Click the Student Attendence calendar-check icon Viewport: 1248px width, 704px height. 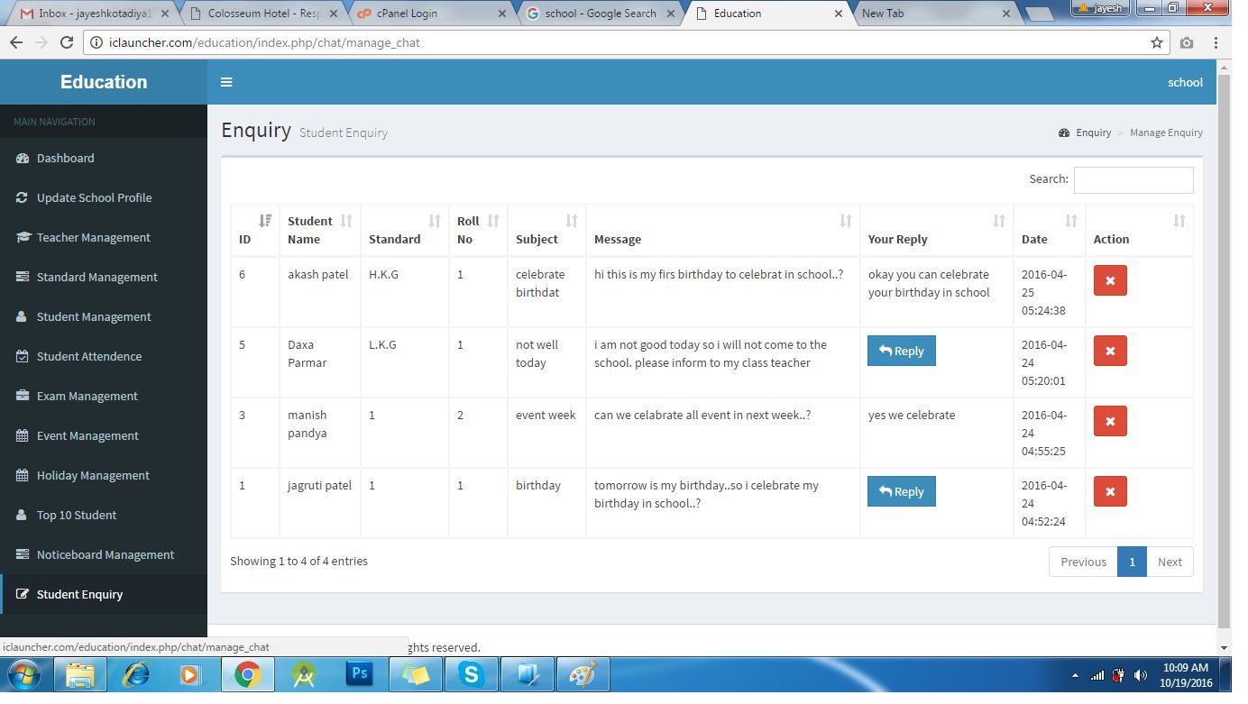[23, 356]
